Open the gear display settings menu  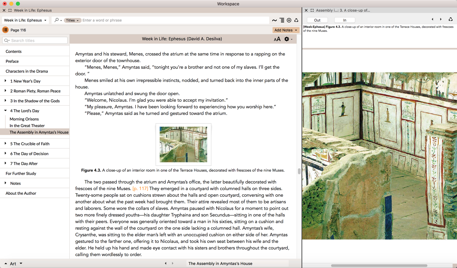288,39
